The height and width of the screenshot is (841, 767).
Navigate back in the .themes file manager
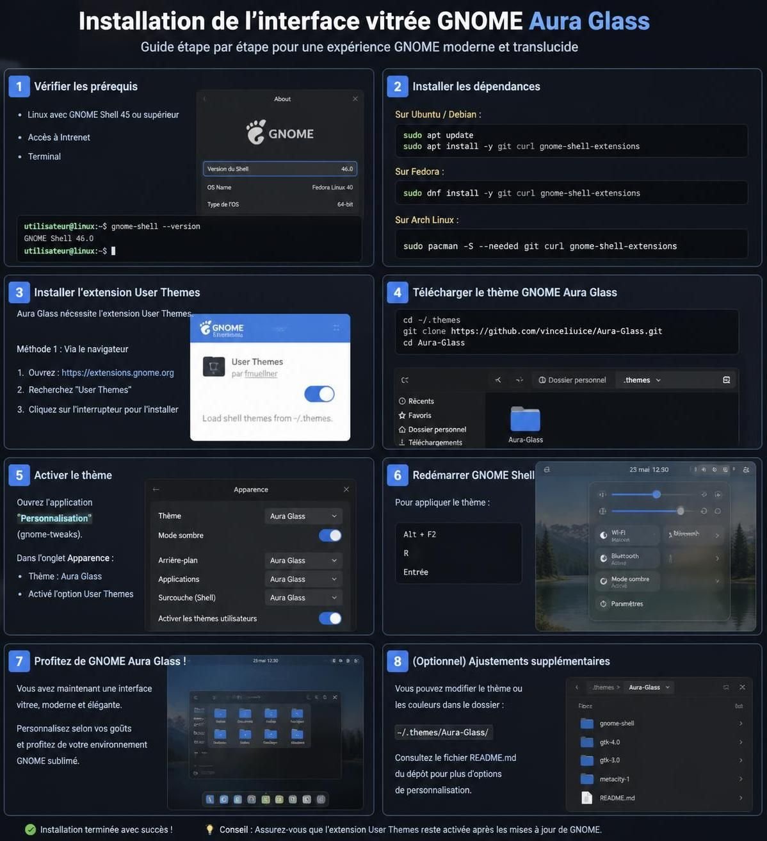pos(498,380)
